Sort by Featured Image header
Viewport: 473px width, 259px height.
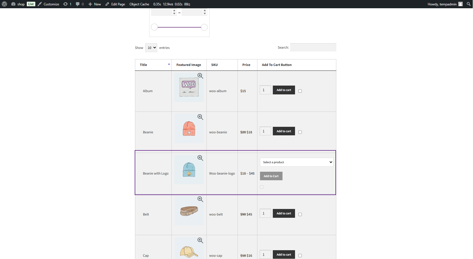189,65
